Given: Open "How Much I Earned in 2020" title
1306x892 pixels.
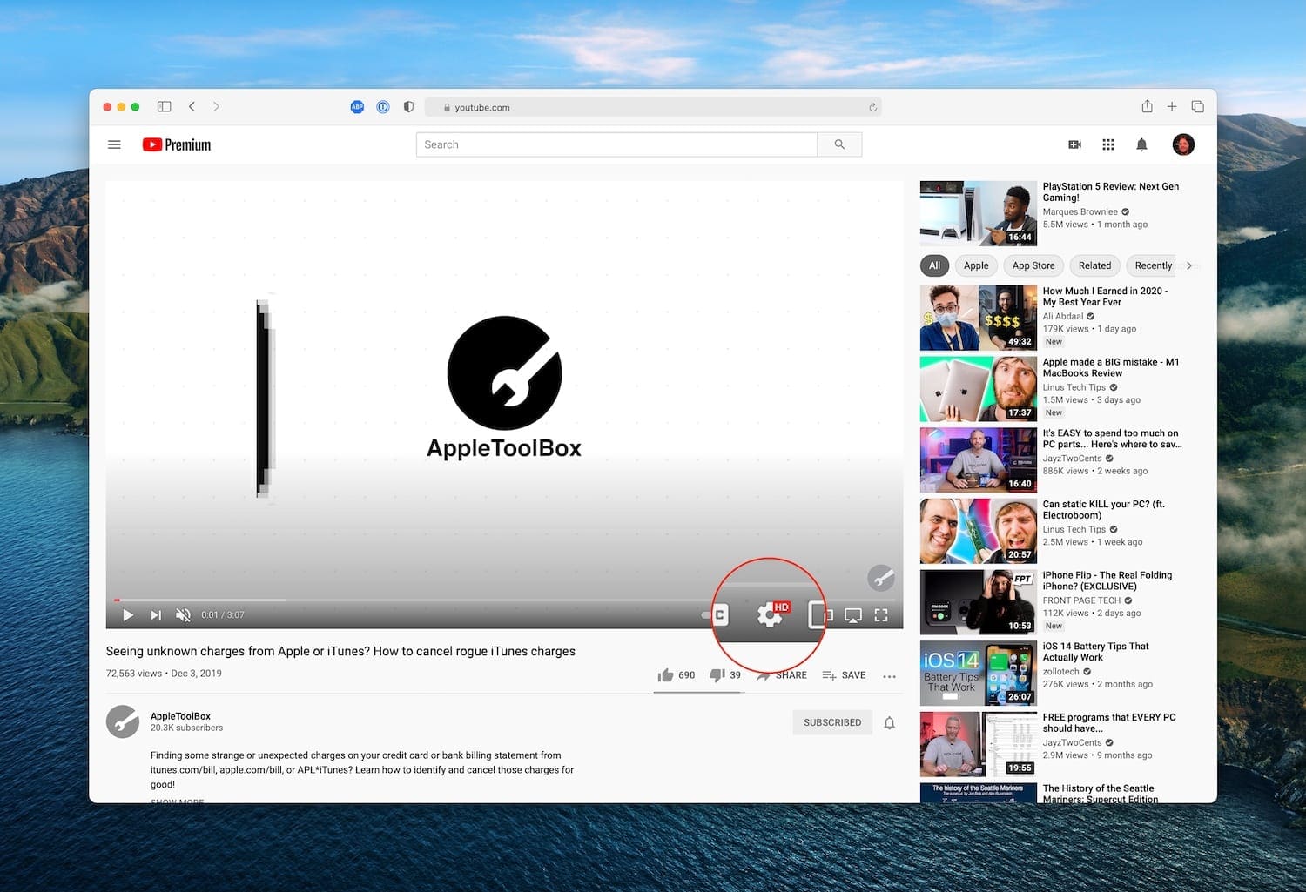Looking at the screenshot, I should pos(1105,297).
